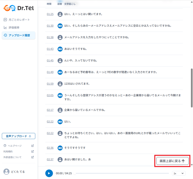This screenshot has height=179, width=193.
Task: Jump to timestamp 01:25
Action: [50, 14]
